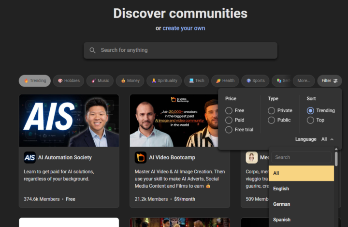Click the 'Discover communities' heading

coord(180,14)
